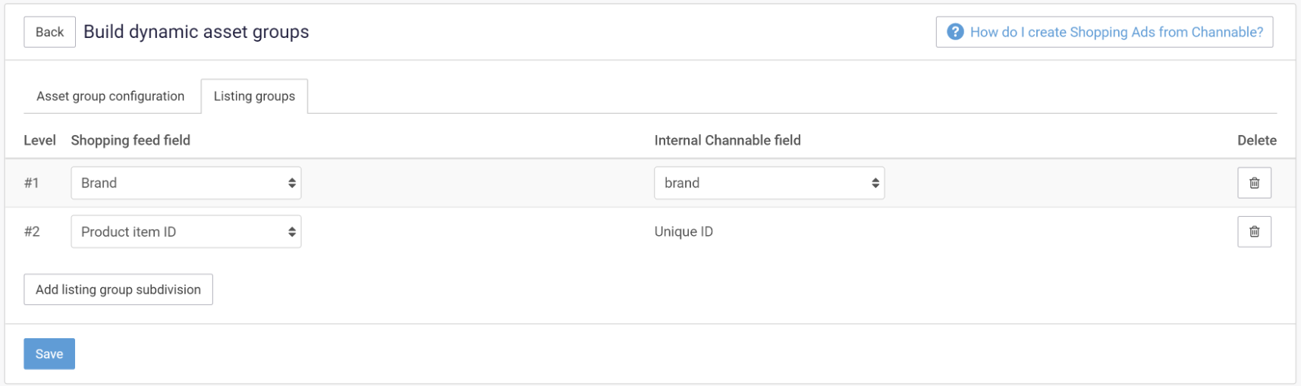
Task: Save the dynamic asset groups
Action: 49,354
